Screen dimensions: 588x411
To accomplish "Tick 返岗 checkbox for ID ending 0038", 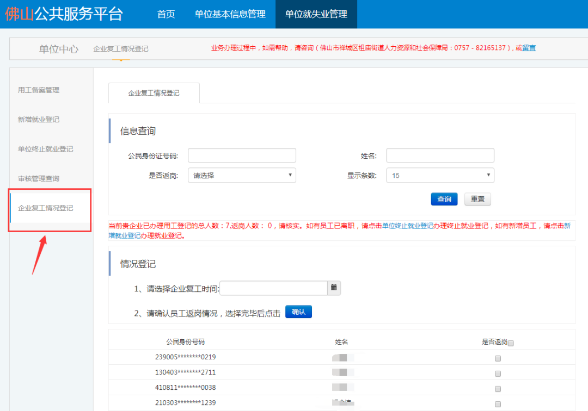I will (x=498, y=389).
